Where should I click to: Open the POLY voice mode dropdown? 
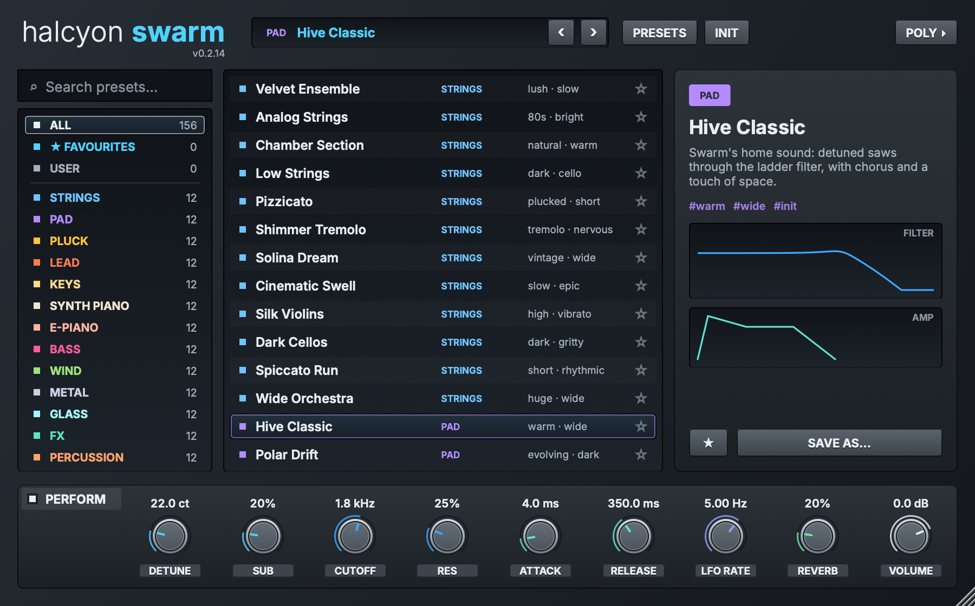coord(926,33)
